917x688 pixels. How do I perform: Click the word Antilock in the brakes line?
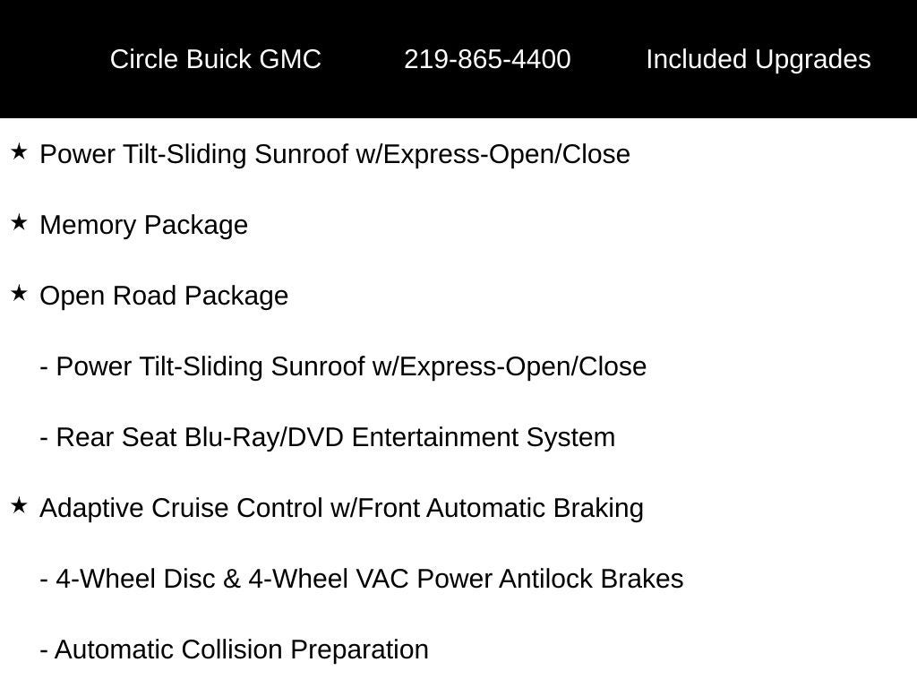(545, 579)
